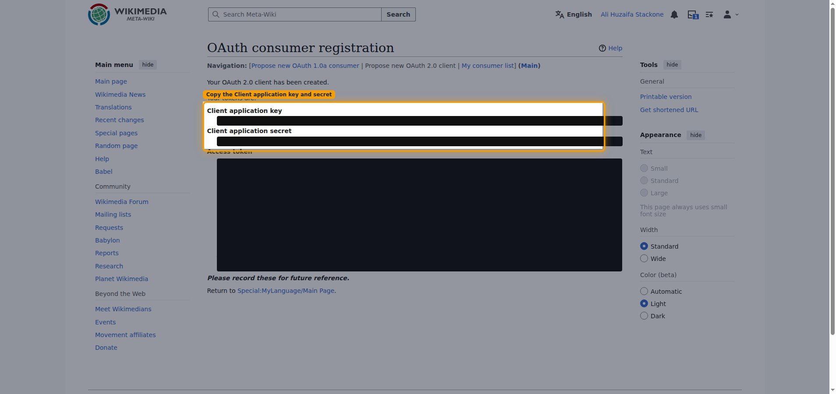Select Wide width option

coord(644,258)
